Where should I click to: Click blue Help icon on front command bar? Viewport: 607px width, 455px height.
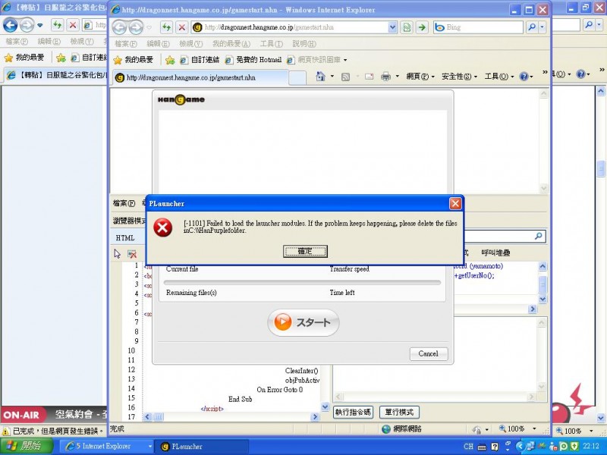tap(524, 77)
